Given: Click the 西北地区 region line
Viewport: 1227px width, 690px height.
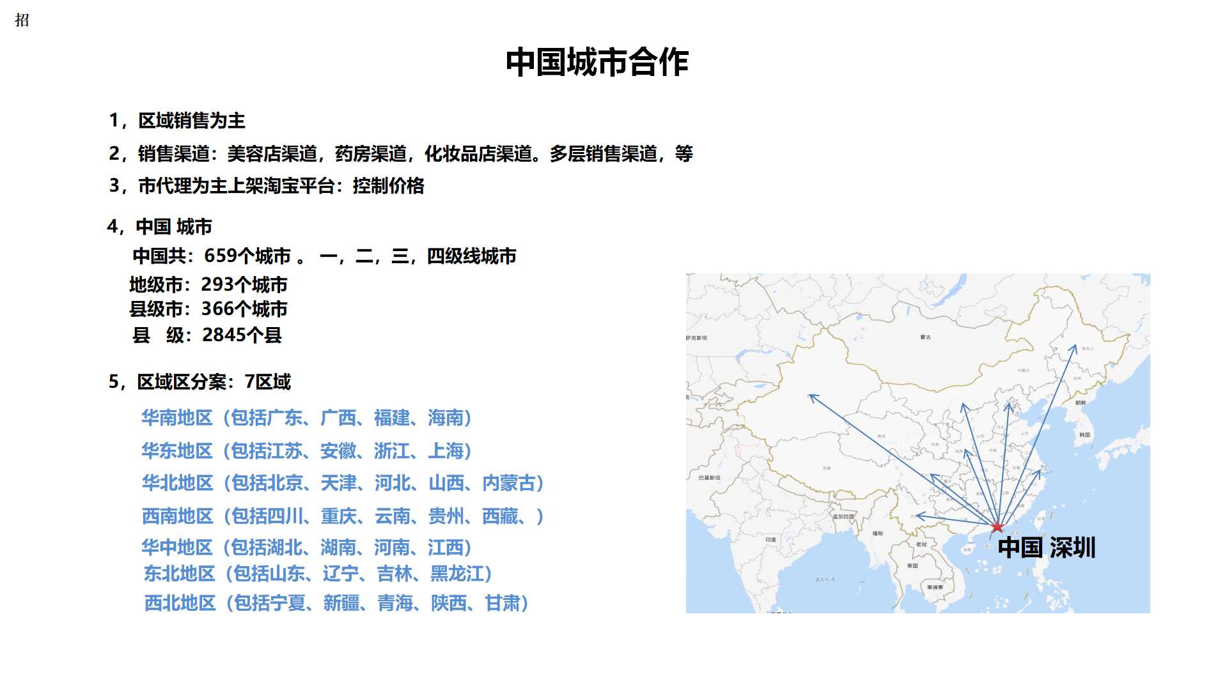Looking at the screenshot, I should click(x=336, y=603).
